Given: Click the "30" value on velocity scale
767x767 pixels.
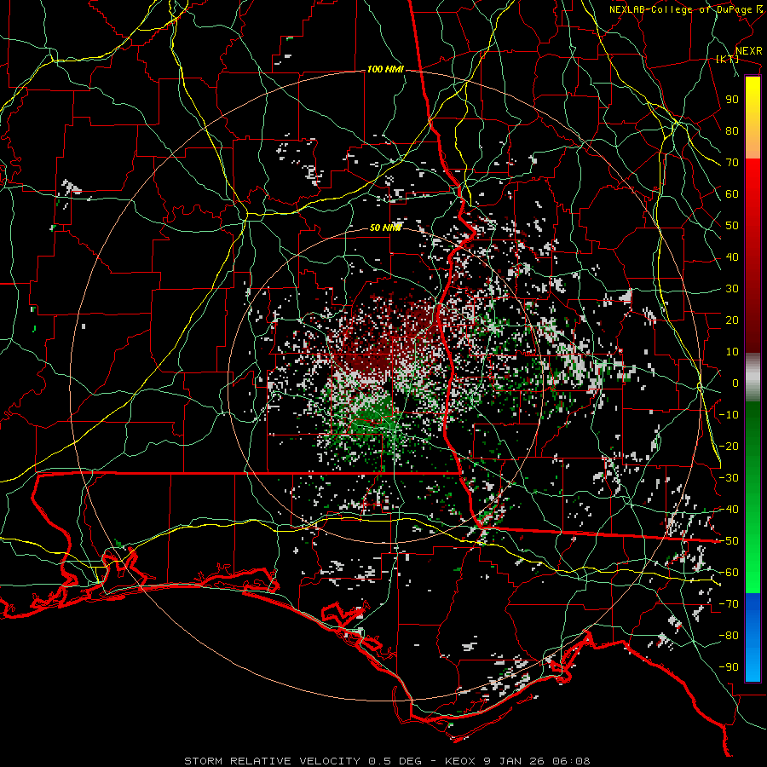Looking at the screenshot, I should point(732,289).
